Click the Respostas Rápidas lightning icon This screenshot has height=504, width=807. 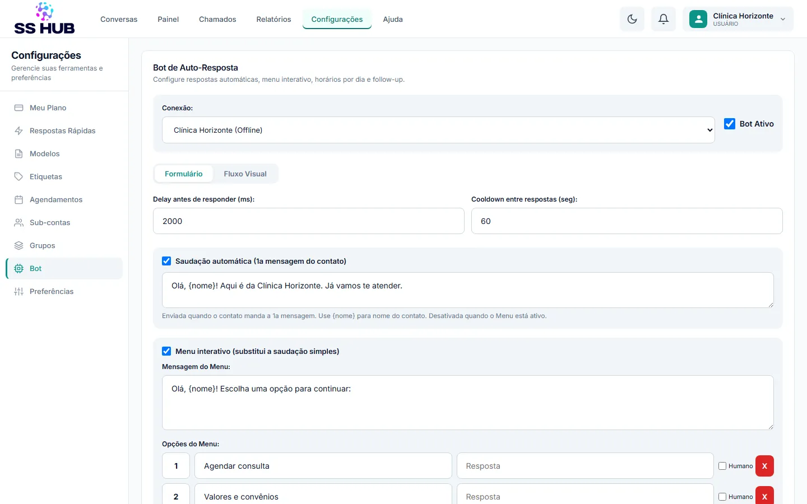18,130
